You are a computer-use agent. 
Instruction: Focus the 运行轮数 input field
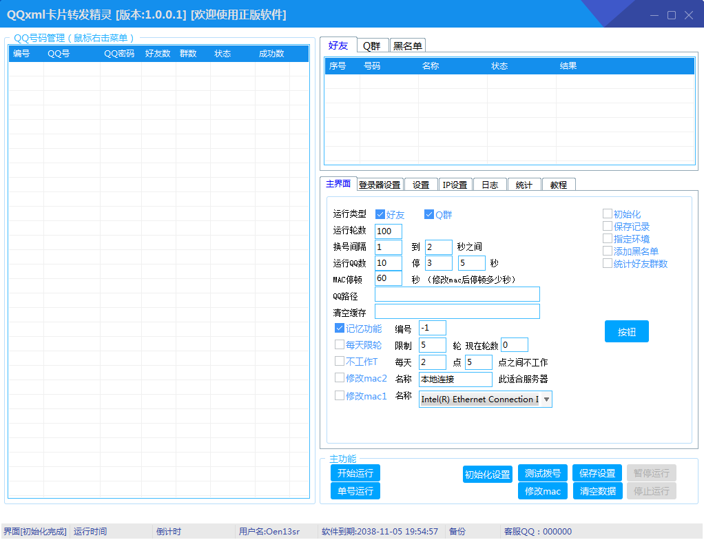[x=389, y=231]
